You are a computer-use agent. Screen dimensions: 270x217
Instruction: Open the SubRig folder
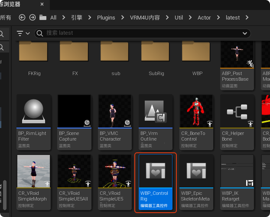(x=156, y=59)
